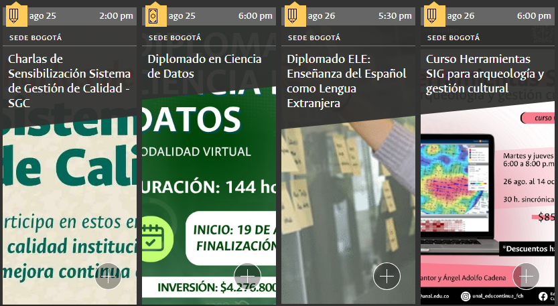Open Charlas de Sensibilización Sistema de Gestión title
This screenshot has width=558, height=306.
70,81
